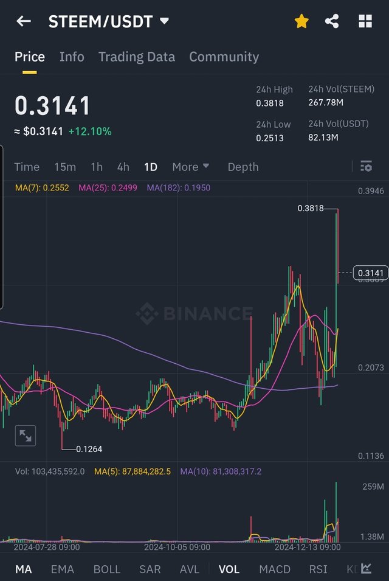Click the 24h Vol(USDT) value 82.13M
The height and width of the screenshot is (581, 389).
323,137
